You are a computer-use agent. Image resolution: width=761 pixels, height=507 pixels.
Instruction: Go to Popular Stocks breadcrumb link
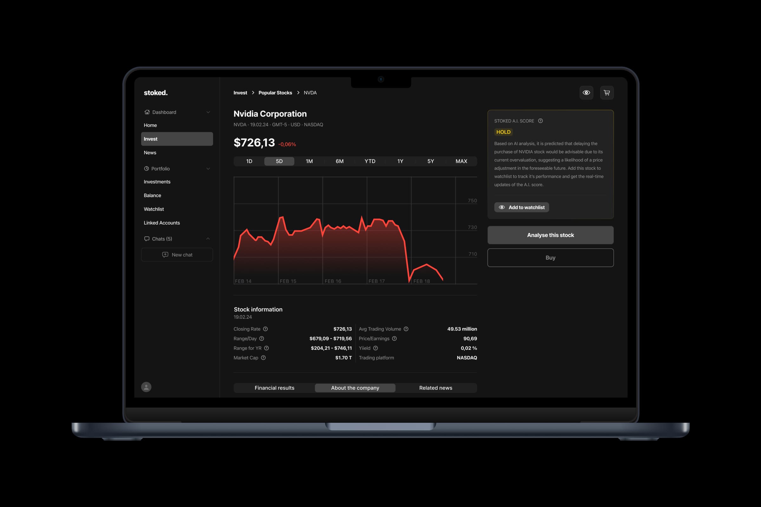(275, 93)
